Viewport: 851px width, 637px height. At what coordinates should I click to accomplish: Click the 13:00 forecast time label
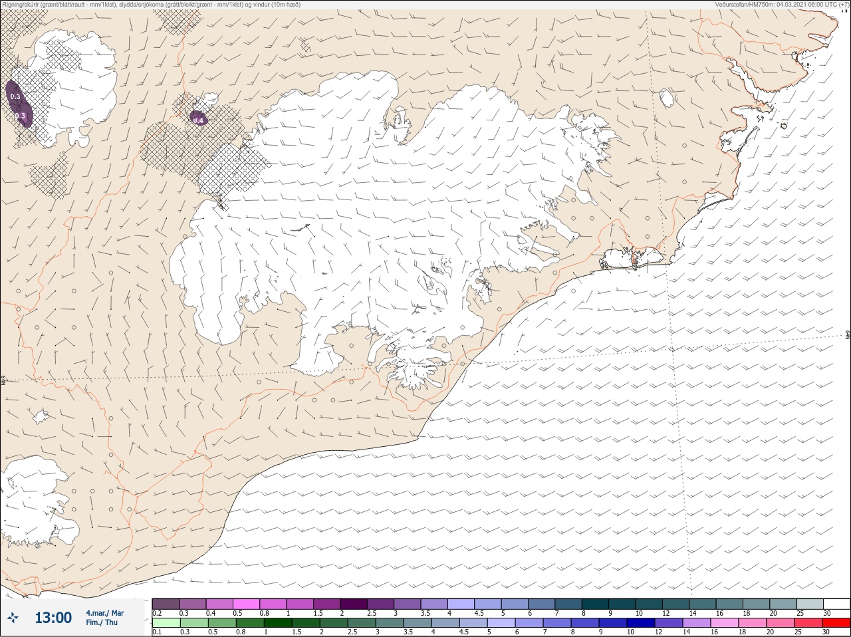click(53, 618)
